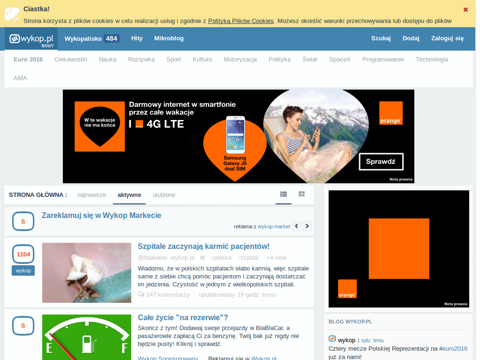Open the SpaceX category
The height and width of the screenshot is (360, 480).
click(x=339, y=60)
